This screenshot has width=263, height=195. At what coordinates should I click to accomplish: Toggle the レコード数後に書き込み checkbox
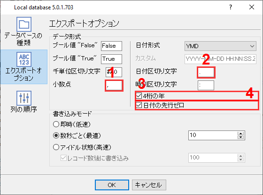(x=63, y=158)
